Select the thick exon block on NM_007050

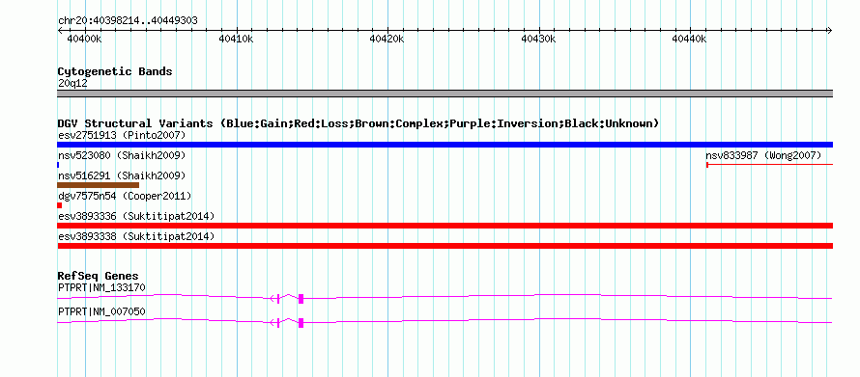click(301, 323)
